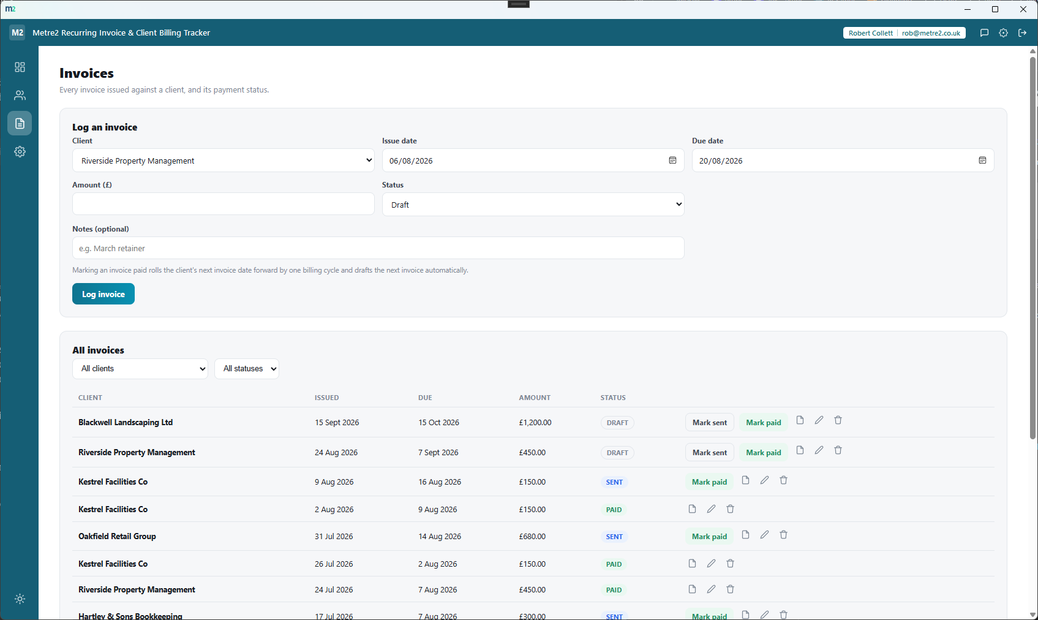Screen dimensions: 1038x620
Task: Mark Riverside 24 Aug invoice as sent
Action: coord(710,453)
